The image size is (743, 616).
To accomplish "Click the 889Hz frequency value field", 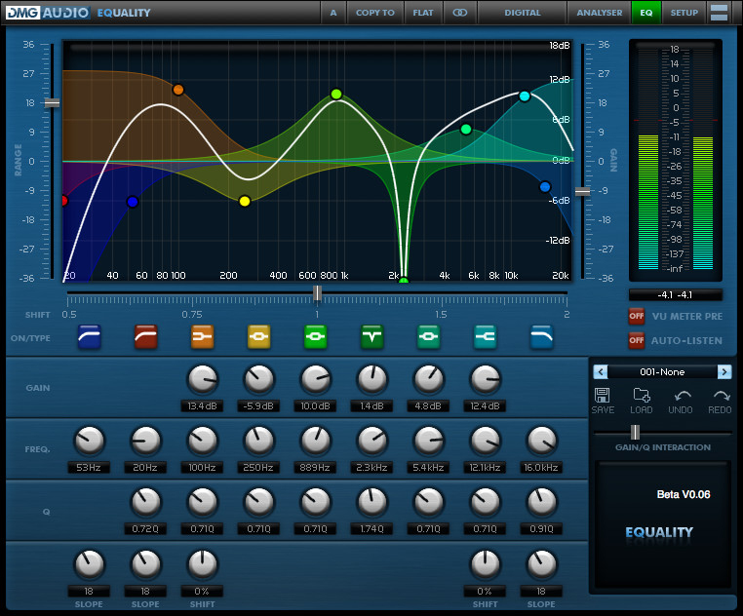I will [315, 468].
